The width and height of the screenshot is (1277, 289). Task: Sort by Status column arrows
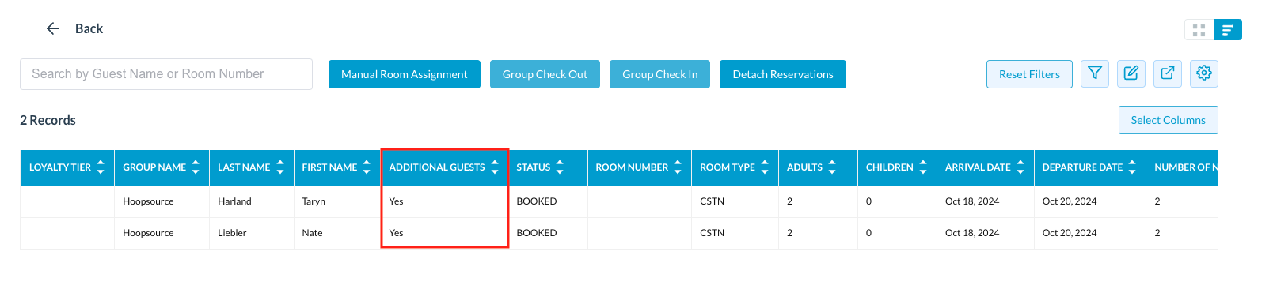[560, 167]
